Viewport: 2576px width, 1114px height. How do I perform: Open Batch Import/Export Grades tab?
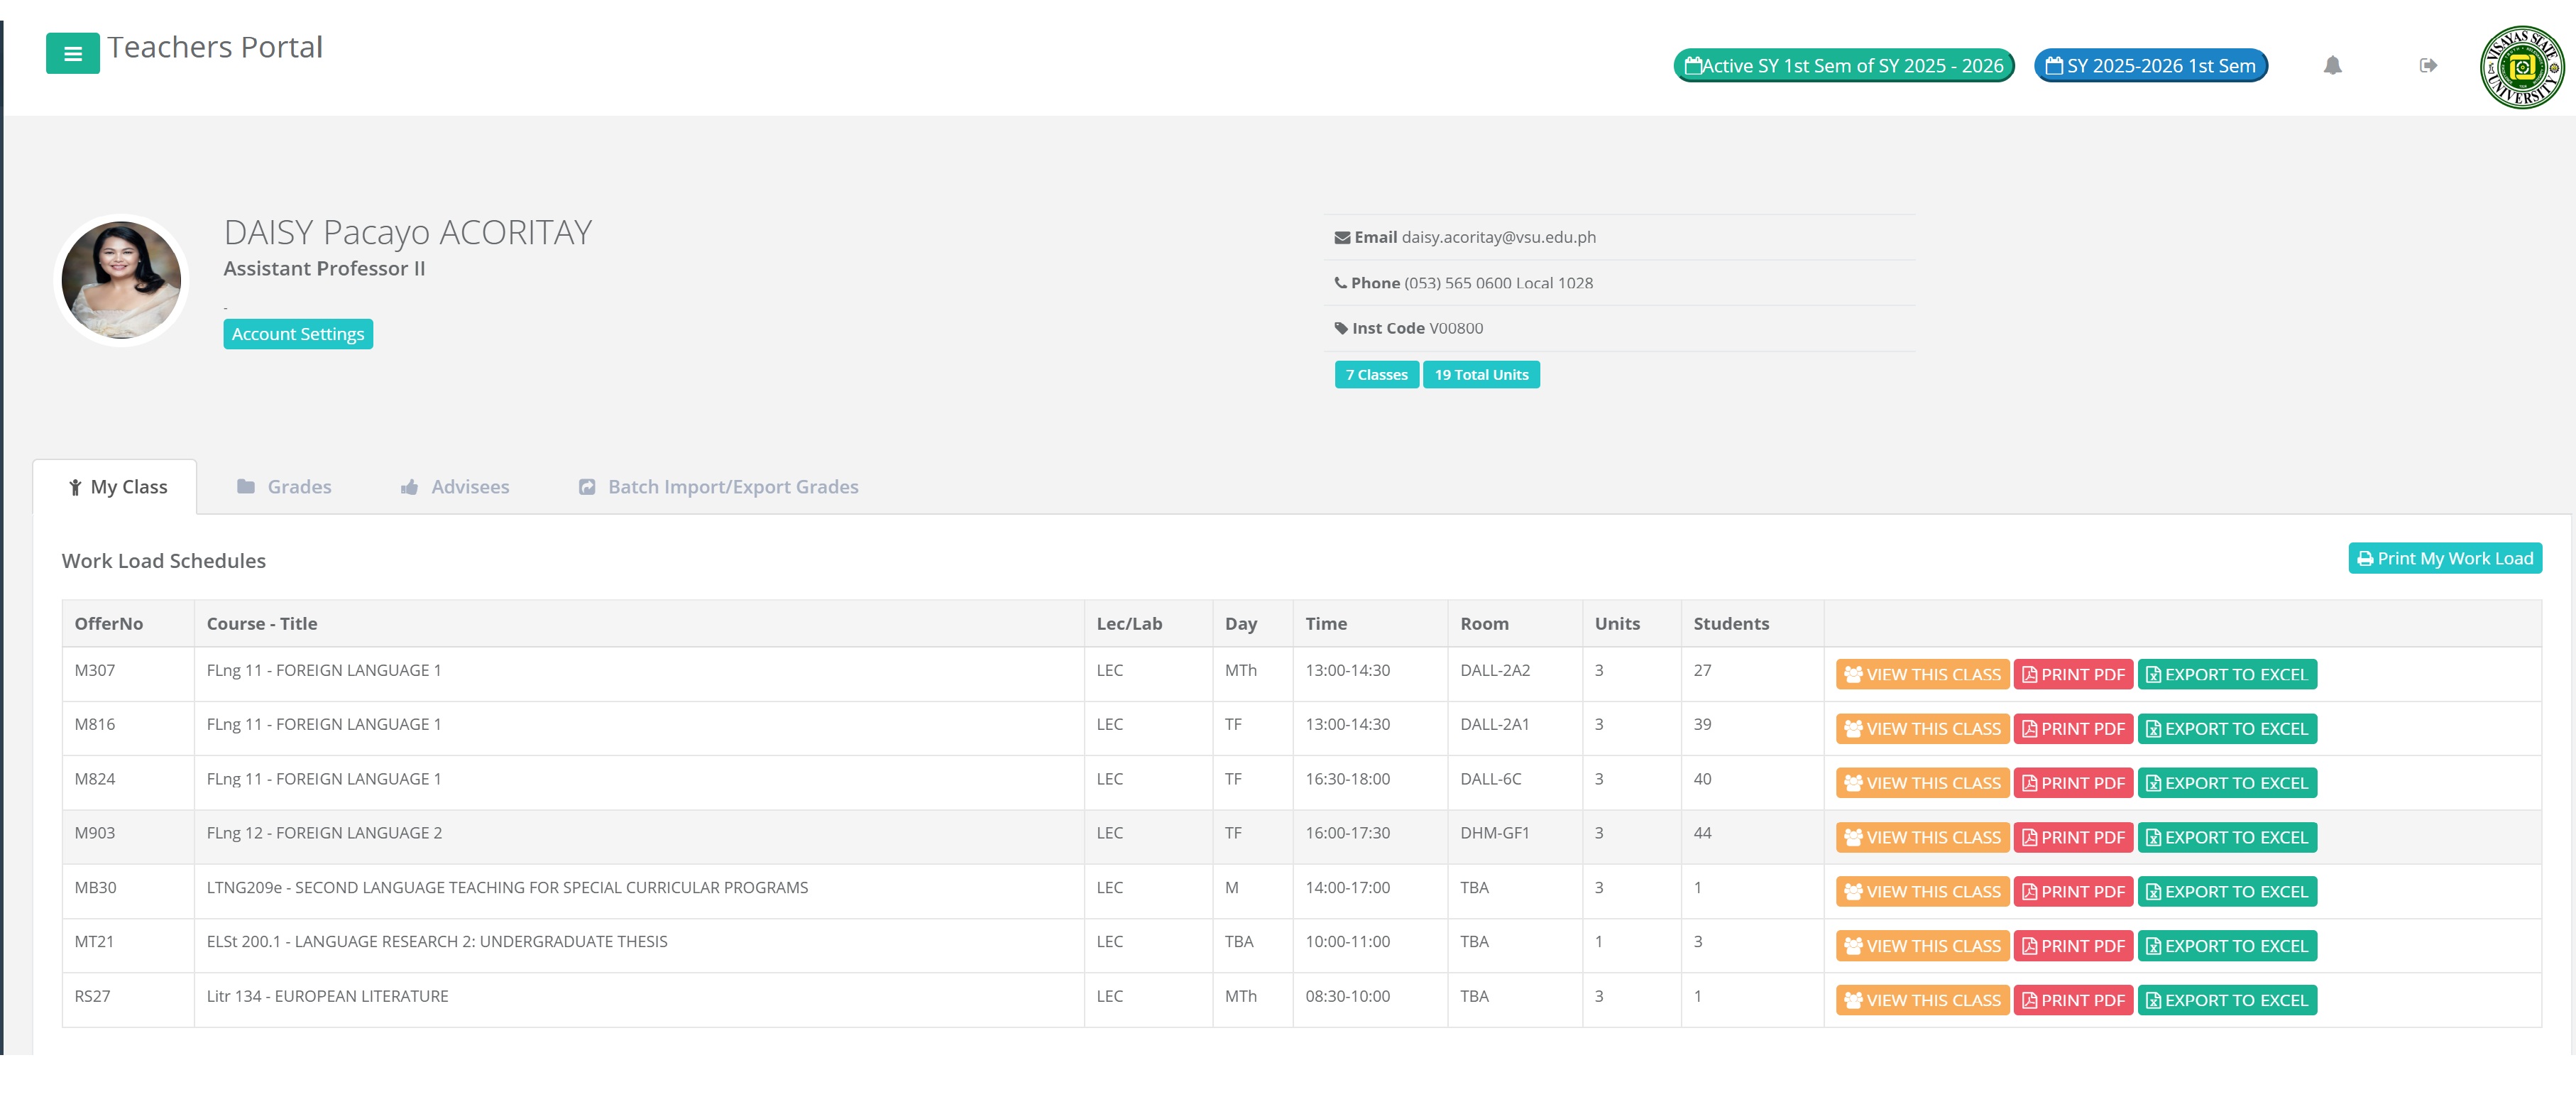[718, 487]
